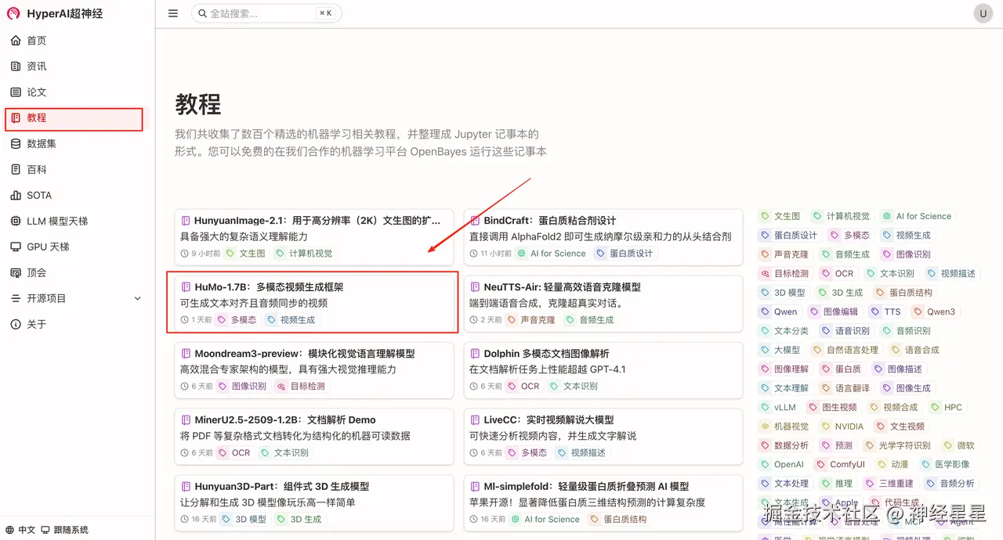
Task: Open the 首页 home icon in sidebar
Action: pyautogui.click(x=16, y=41)
